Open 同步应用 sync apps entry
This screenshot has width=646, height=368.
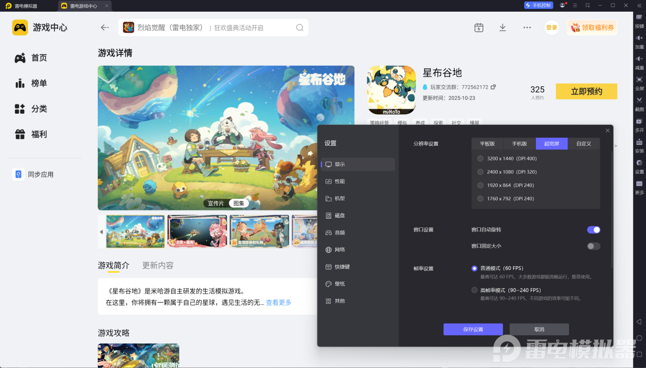34,174
